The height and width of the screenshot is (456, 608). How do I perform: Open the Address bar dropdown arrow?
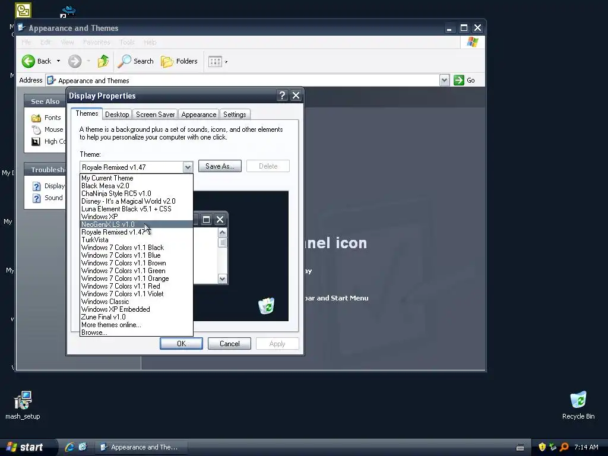pyautogui.click(x=444, y=80)
